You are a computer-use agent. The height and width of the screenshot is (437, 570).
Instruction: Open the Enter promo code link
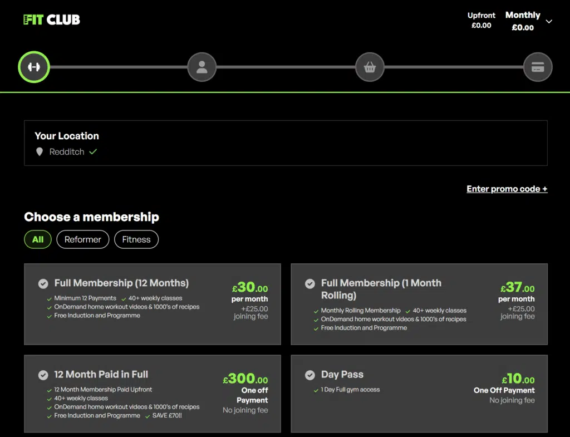coord(507,189)
